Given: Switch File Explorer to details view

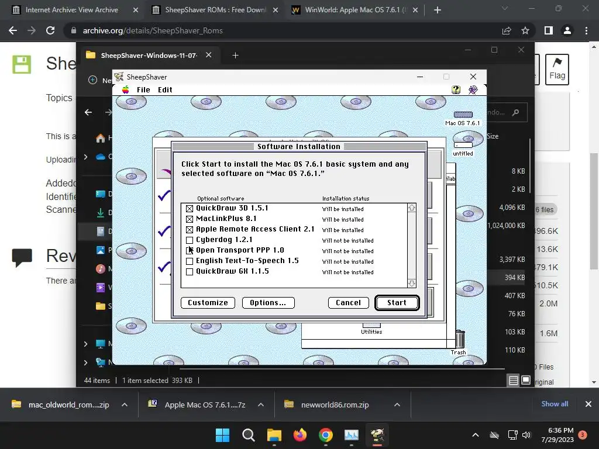Looking at the screenshot, I should (514, 380).
